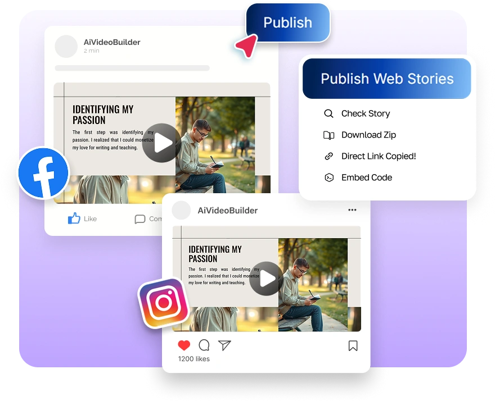Screen dimensions: 495x401
Task: Click AiVideoBuilder name on Instagram post
Action: pyautogui.click(x=227, y=211)
